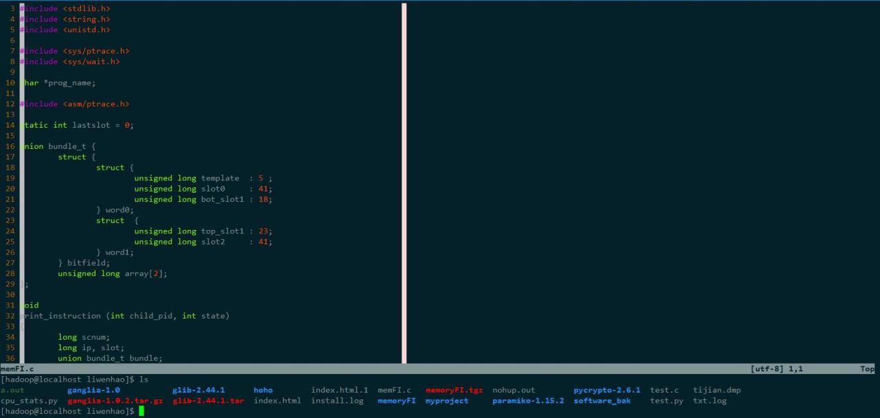880x418 pixels.
Task: Click the #include <sys/wait.h> line
Action: [x=69, y=62]
